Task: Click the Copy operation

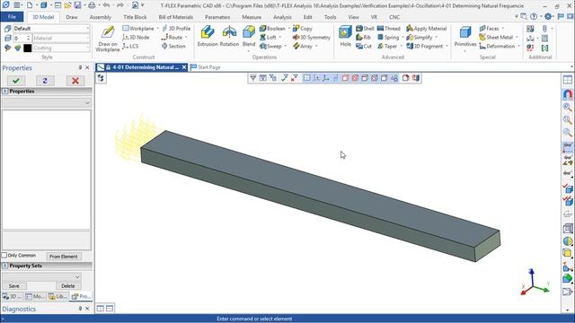Action: click(303, 29)
